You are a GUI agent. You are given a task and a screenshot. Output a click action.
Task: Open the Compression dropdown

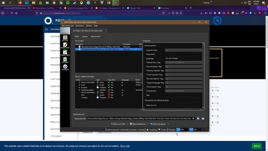pos(183,91)
